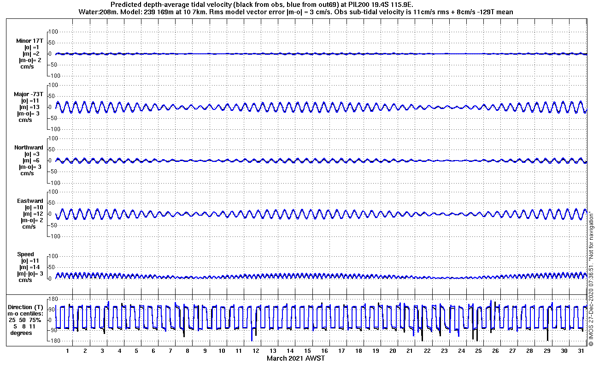The image size is (599, 368).
Task: Click the 'cm/s' unit under Major -73T
Action: [25, 120]
